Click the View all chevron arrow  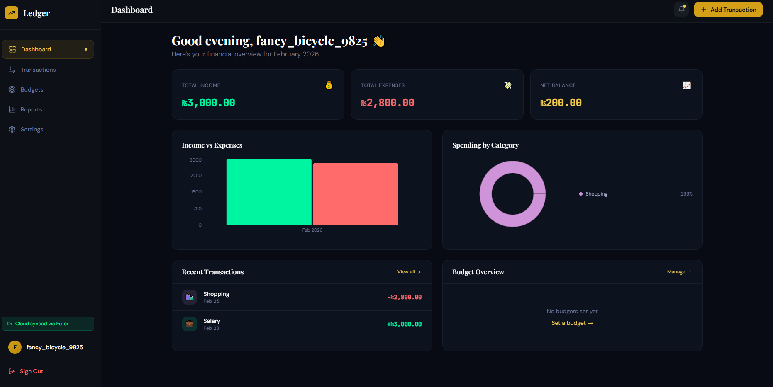point(419,272)
